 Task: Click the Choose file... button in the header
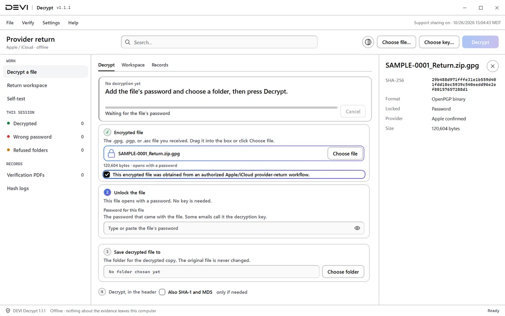point(396,42)
